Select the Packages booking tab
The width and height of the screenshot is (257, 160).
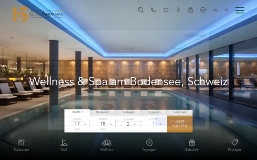128,113
